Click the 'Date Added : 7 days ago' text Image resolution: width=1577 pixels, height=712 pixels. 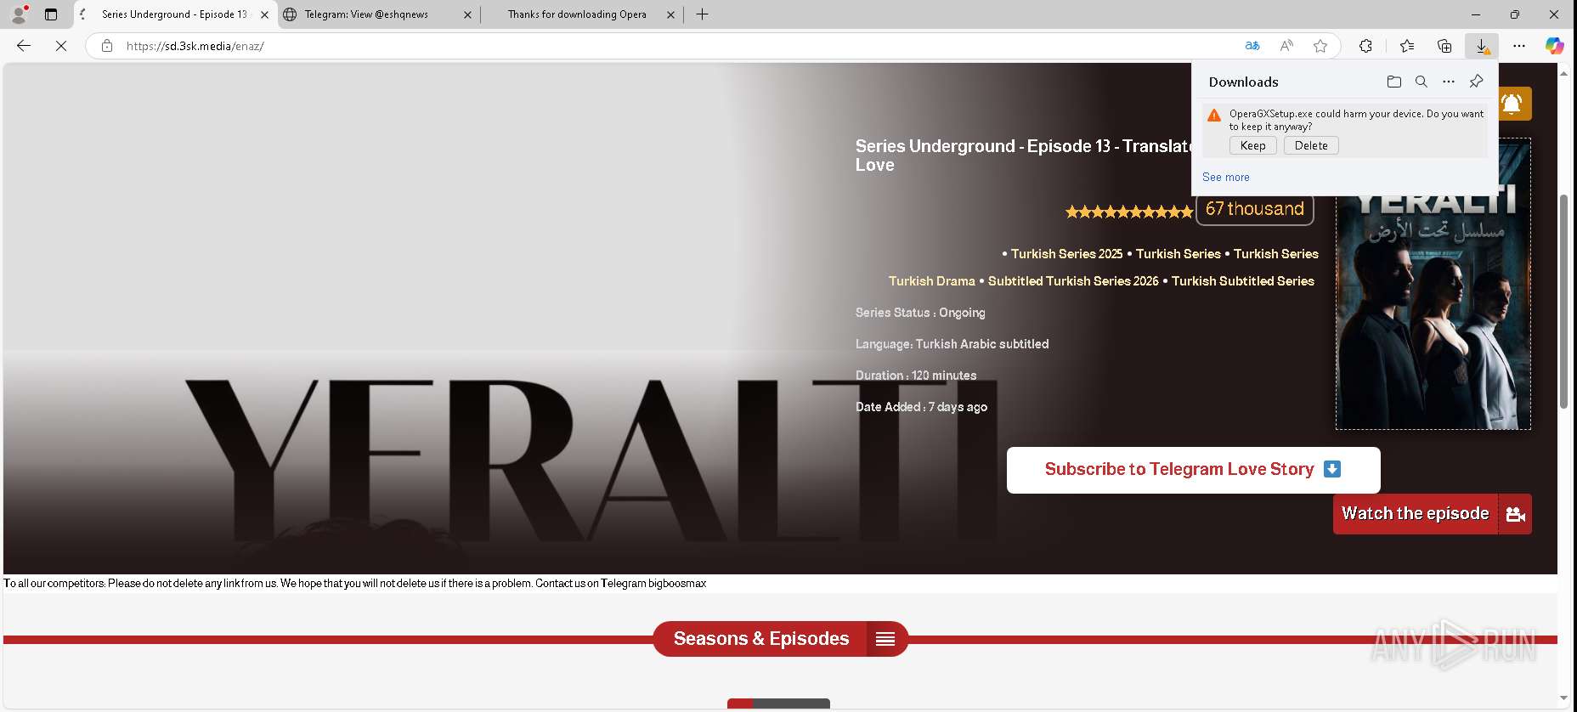point(921,407)
